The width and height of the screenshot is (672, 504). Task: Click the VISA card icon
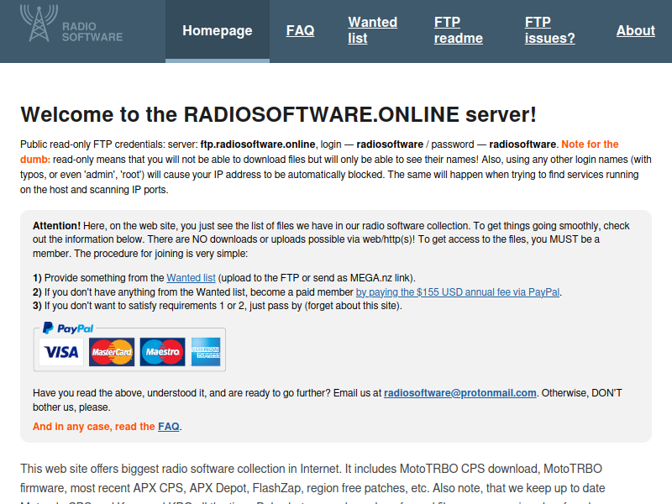click(61, 352)
